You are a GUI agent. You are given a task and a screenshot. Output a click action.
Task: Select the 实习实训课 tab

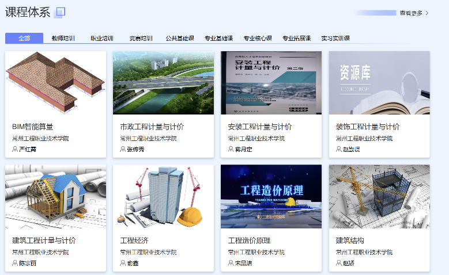click(x=335, y=39)
